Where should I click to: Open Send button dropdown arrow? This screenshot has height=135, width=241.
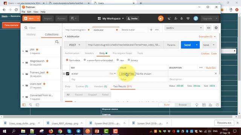pos(197,45)
